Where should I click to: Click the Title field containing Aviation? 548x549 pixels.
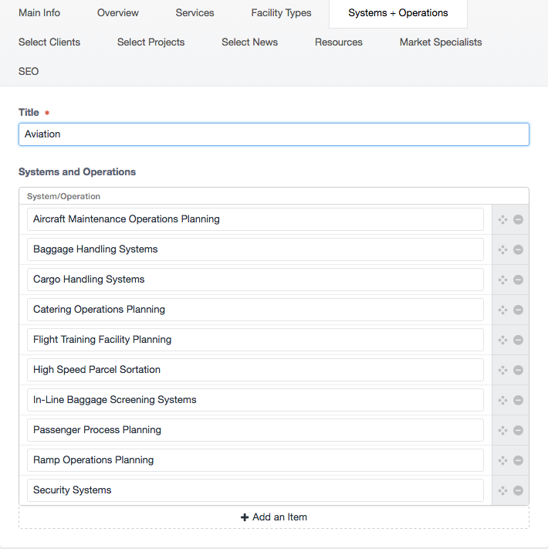click(x=274, y=134)
